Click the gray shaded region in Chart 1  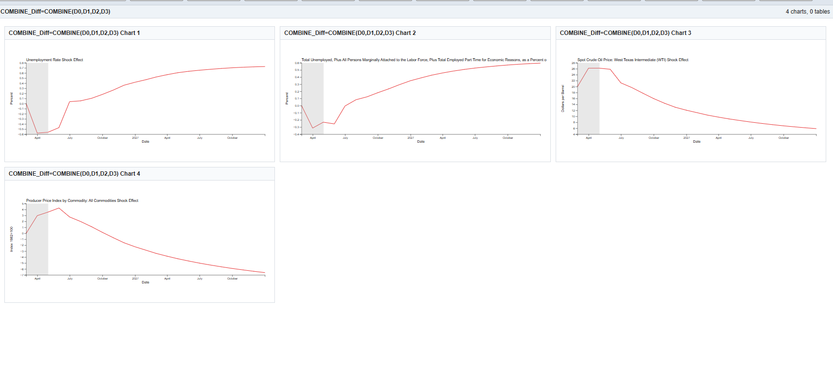coord(37,99)
